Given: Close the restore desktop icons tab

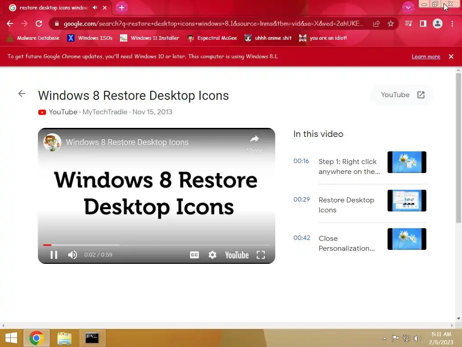Looking at the screenshot, I should click(x=105, y=8).
